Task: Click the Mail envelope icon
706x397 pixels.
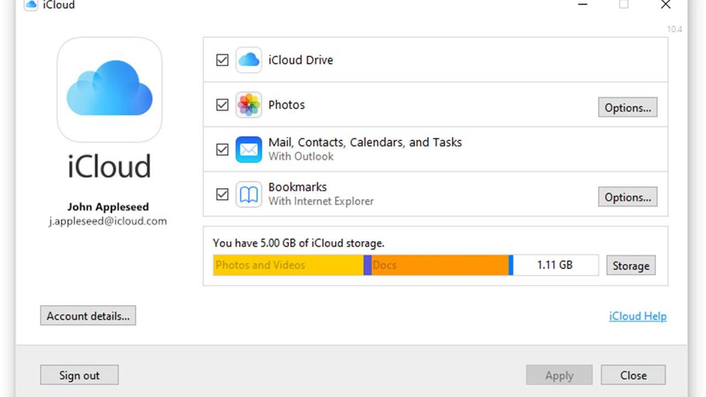Action: pos(249,149)
